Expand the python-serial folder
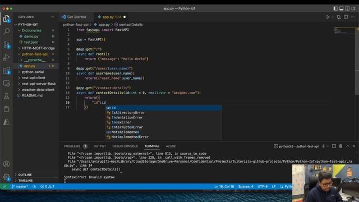The image size is (359, 202). 36,72
